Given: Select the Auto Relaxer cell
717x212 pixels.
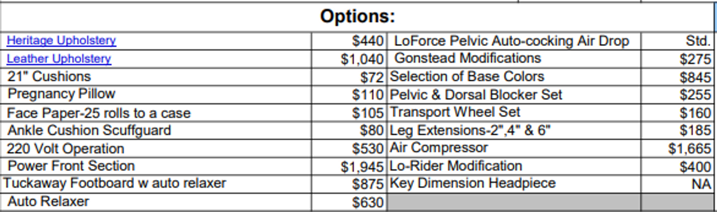Looking at the screenshot, I should tap(156, 202).
